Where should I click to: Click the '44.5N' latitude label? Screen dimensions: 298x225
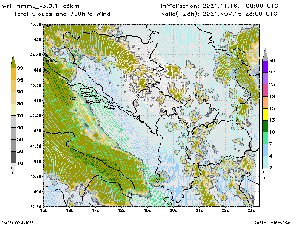pos(35,55)
